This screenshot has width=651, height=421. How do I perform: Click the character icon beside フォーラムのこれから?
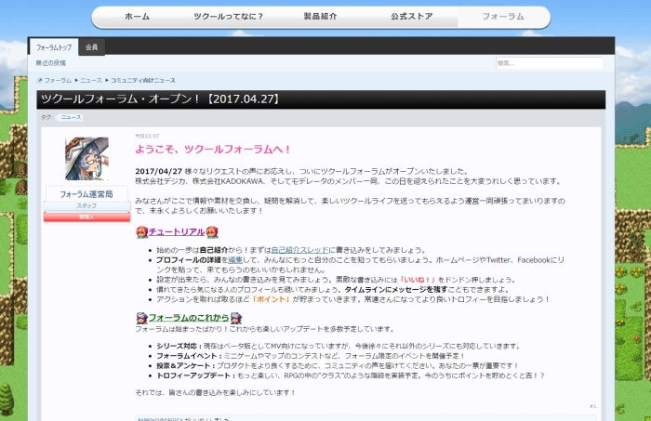tap(141, 318)
